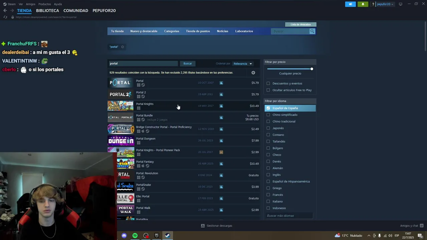Screen dimensions: 427x240
Task: Open Amigos y chat icon
Action: (x=422, y=226)
